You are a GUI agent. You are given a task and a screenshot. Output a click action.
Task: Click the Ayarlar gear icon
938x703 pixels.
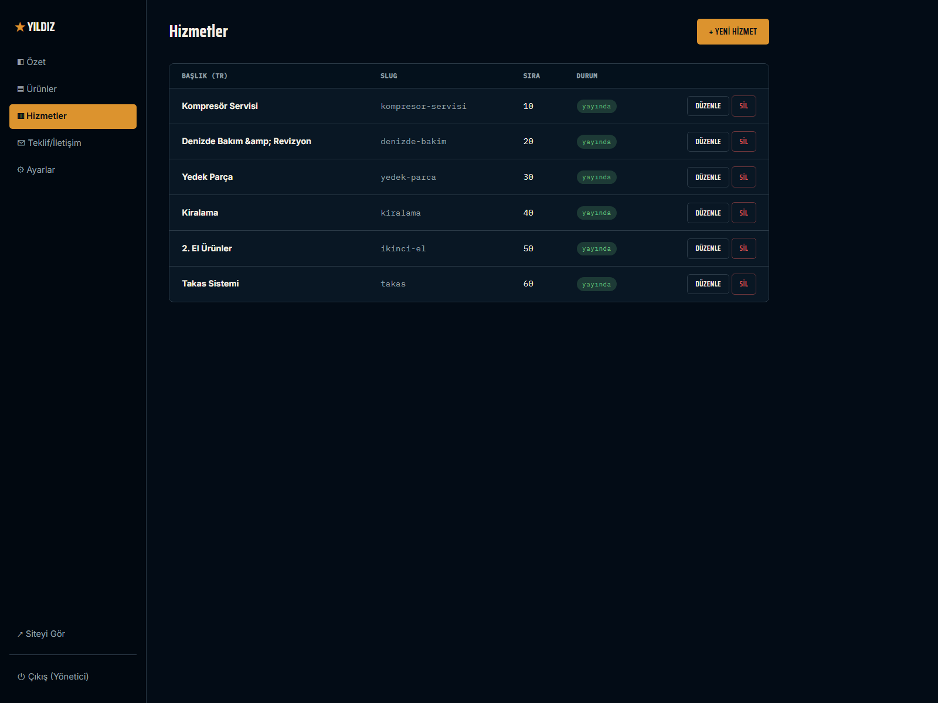tap(21, 170)
